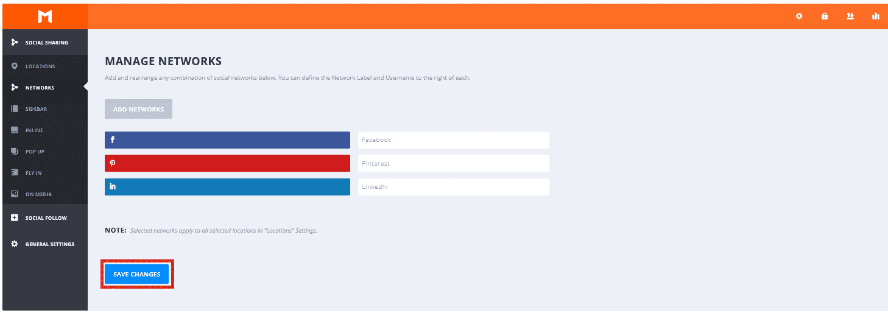This screenshot has width=888, height=313.
Task: Click the Facebook network bar
Action: click(227, 140)
